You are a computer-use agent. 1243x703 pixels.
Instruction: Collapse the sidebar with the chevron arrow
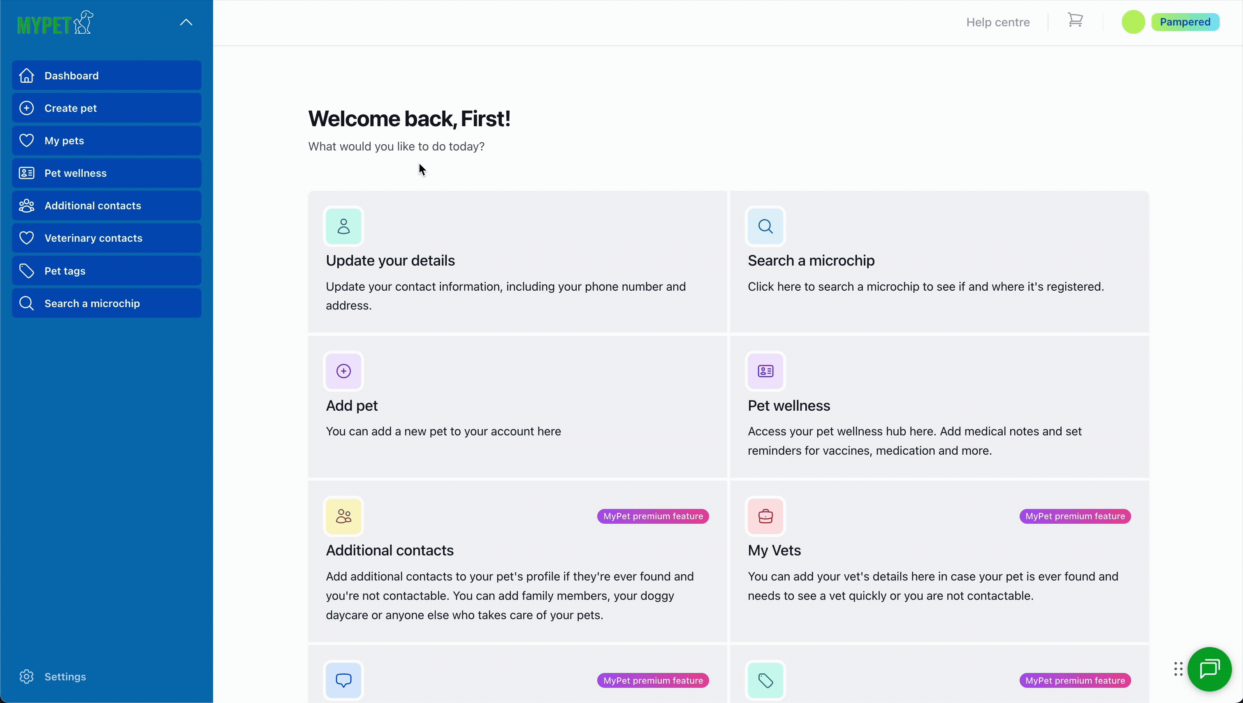[186, 22]
